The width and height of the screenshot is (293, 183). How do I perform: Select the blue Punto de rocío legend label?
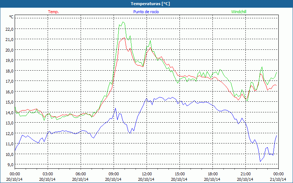pos(146,12)
